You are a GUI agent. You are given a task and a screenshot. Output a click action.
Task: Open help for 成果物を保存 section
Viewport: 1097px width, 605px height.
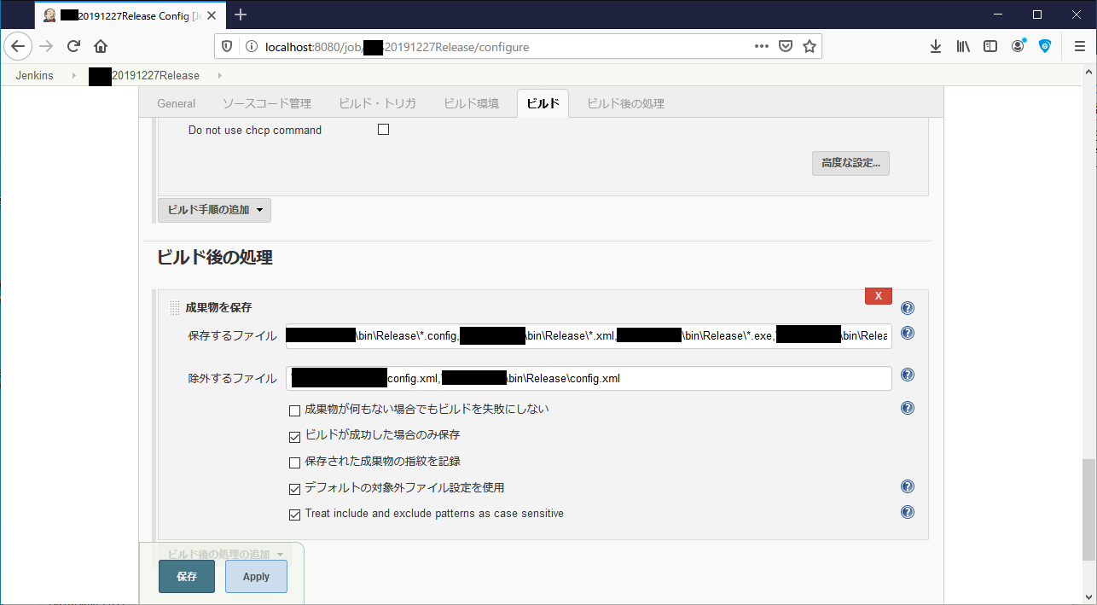click(908, 308)
